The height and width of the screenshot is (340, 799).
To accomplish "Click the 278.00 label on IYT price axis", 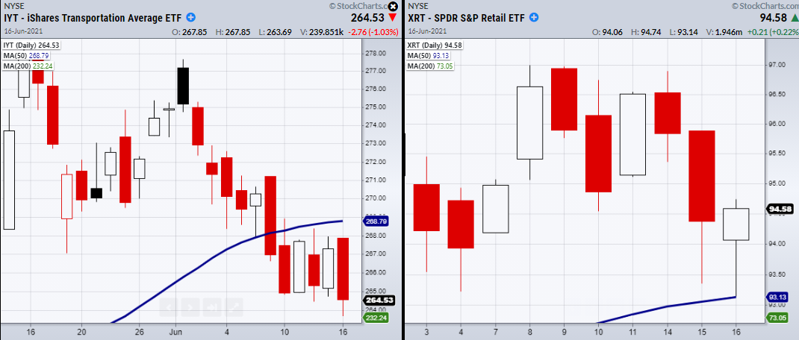I will [x=374, y=53].
